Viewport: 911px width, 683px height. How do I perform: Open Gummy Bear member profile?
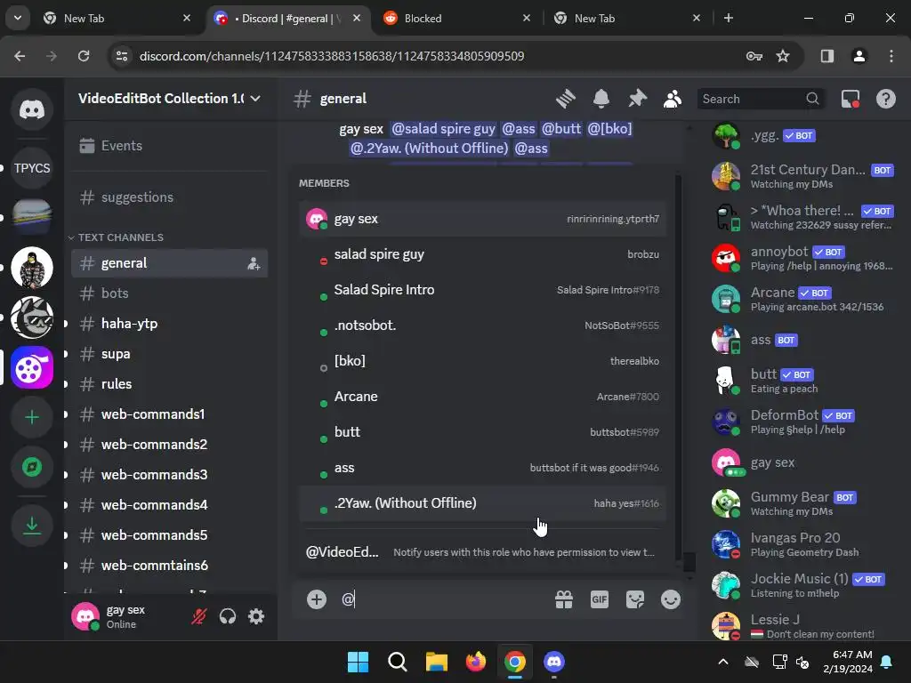[x=802, y=503]
